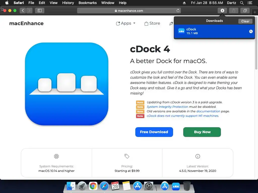258x193 pixels.
Task: Reveal cDock download in Finder magnifier
Action: [251, 31]
